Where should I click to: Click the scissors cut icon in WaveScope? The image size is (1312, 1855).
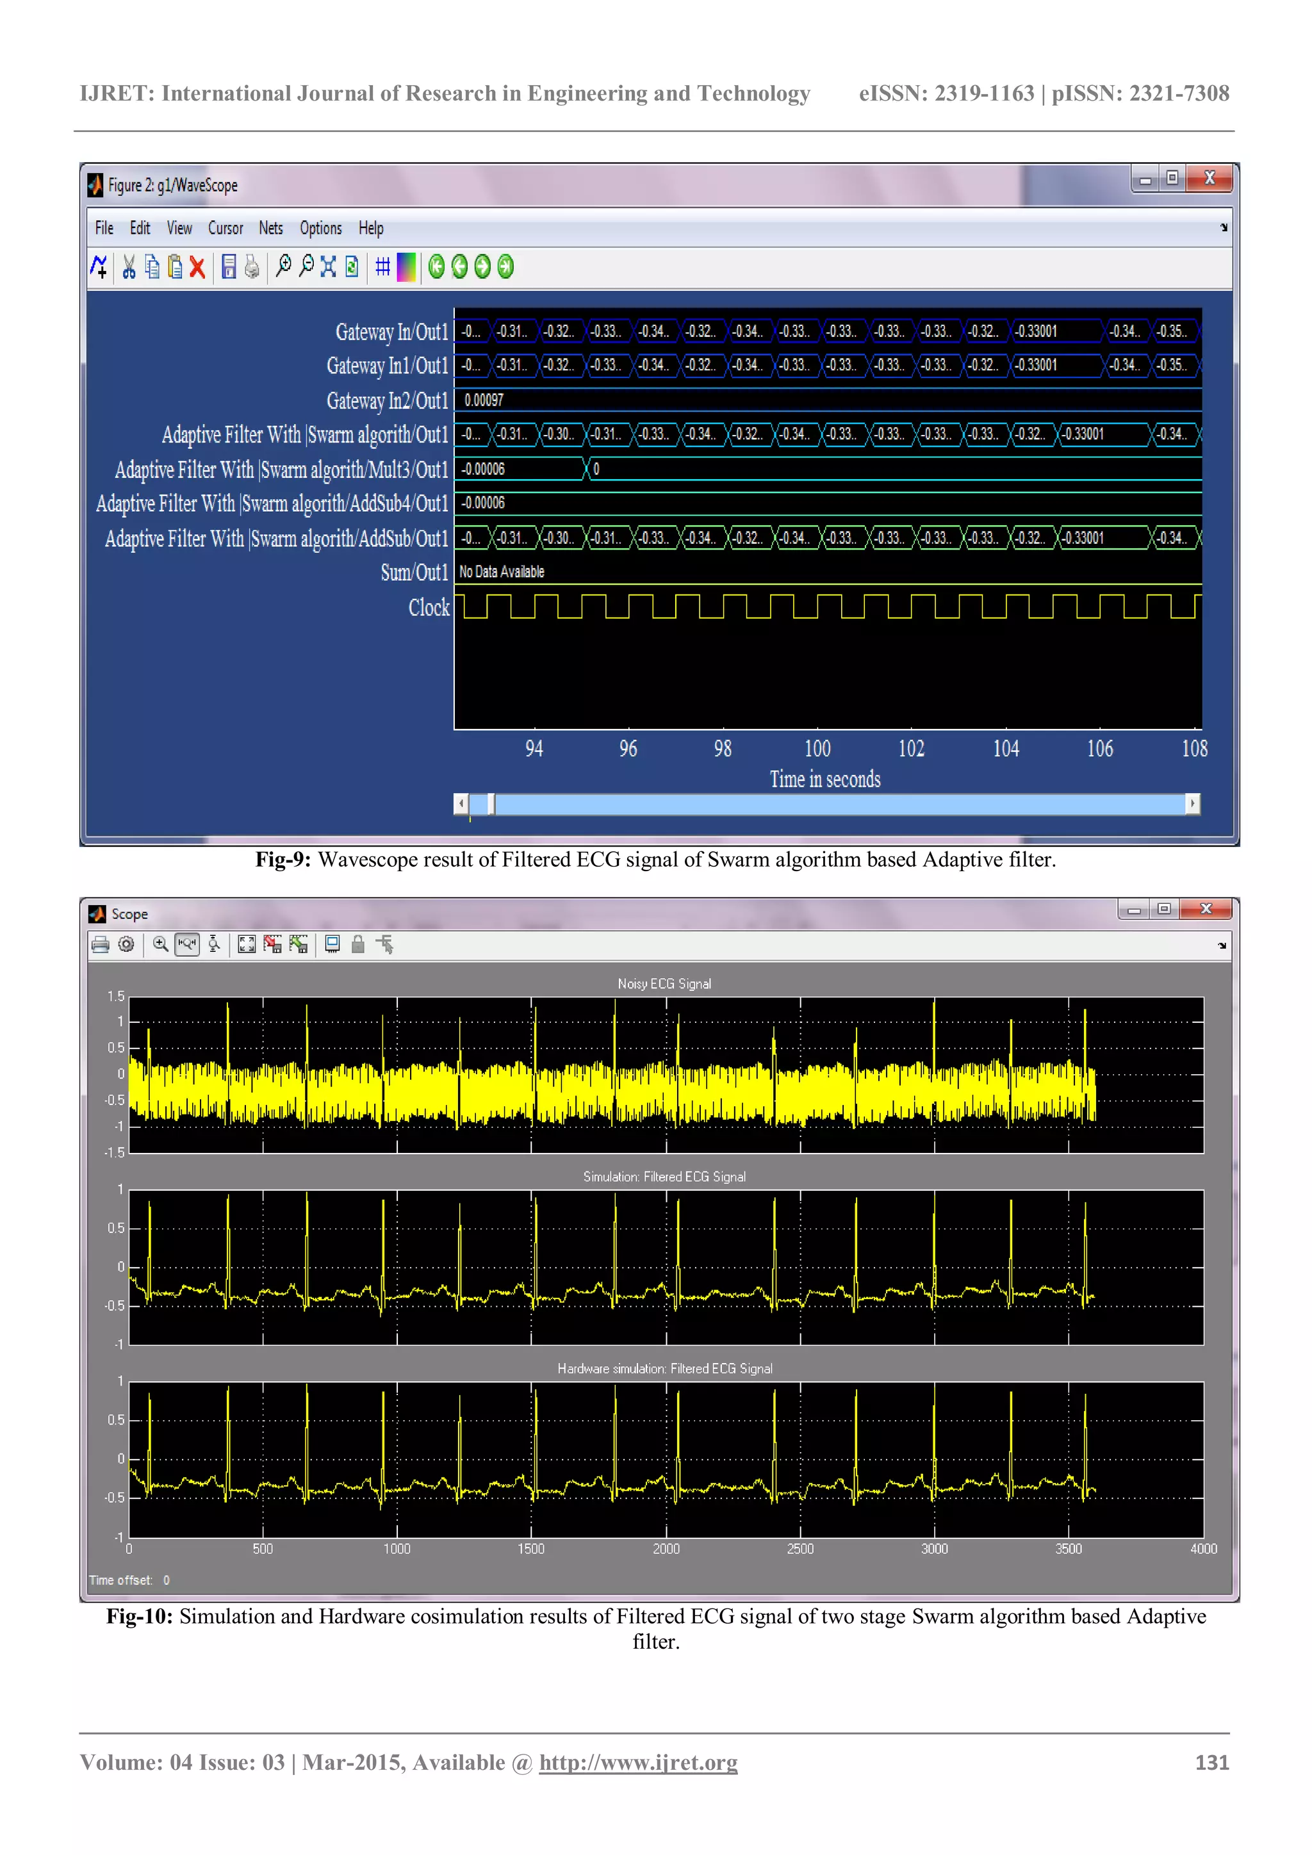click(129, 266)
